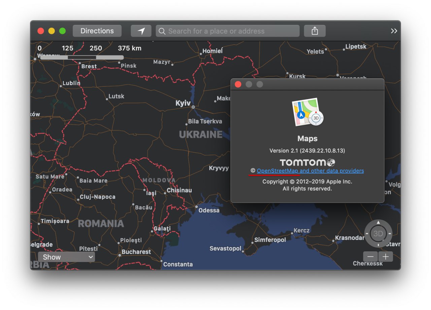The image size is (431, 310).
Task: Click the Maps app icon in About window
Action: tap(307, 113)
